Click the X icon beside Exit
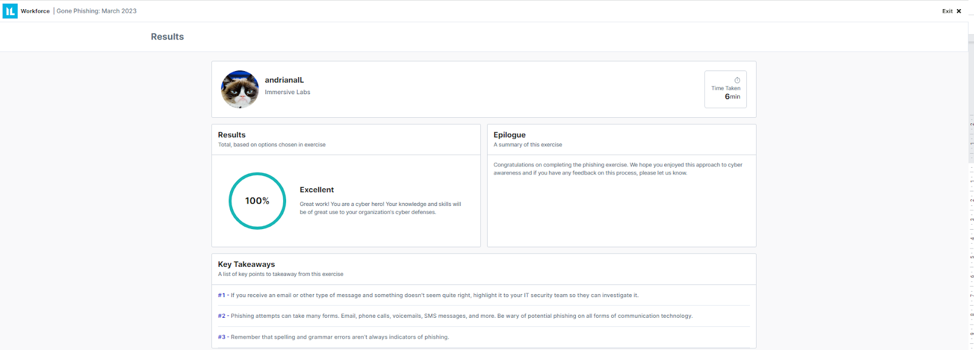The width and height of the screenshot is (974, 350). tap(959, 11)
